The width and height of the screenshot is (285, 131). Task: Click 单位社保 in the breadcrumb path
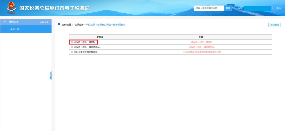point(90,25)
